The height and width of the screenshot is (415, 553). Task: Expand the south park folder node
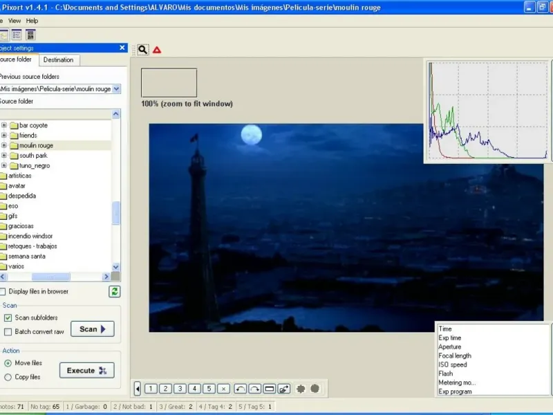tap(4, 156)
